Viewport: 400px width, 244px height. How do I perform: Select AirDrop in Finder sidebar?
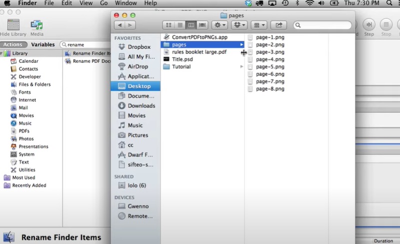135,66
